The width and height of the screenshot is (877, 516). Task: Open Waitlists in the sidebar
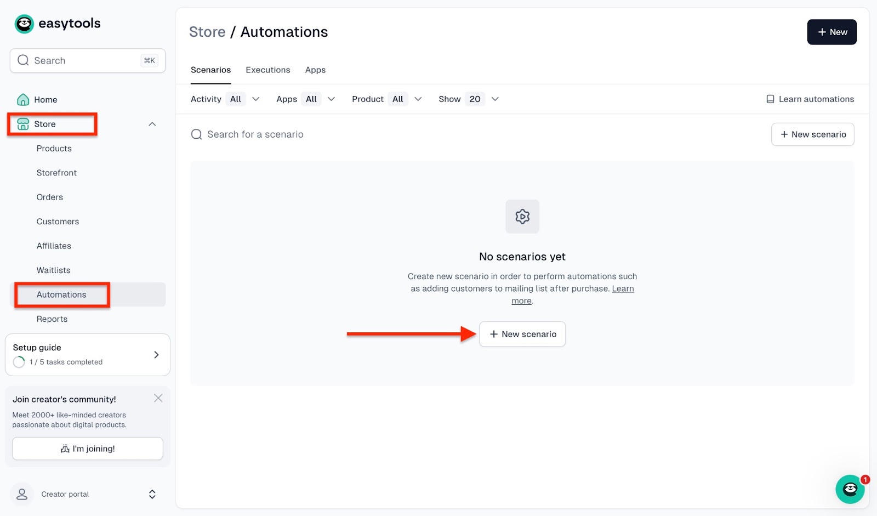pos(53,270)
